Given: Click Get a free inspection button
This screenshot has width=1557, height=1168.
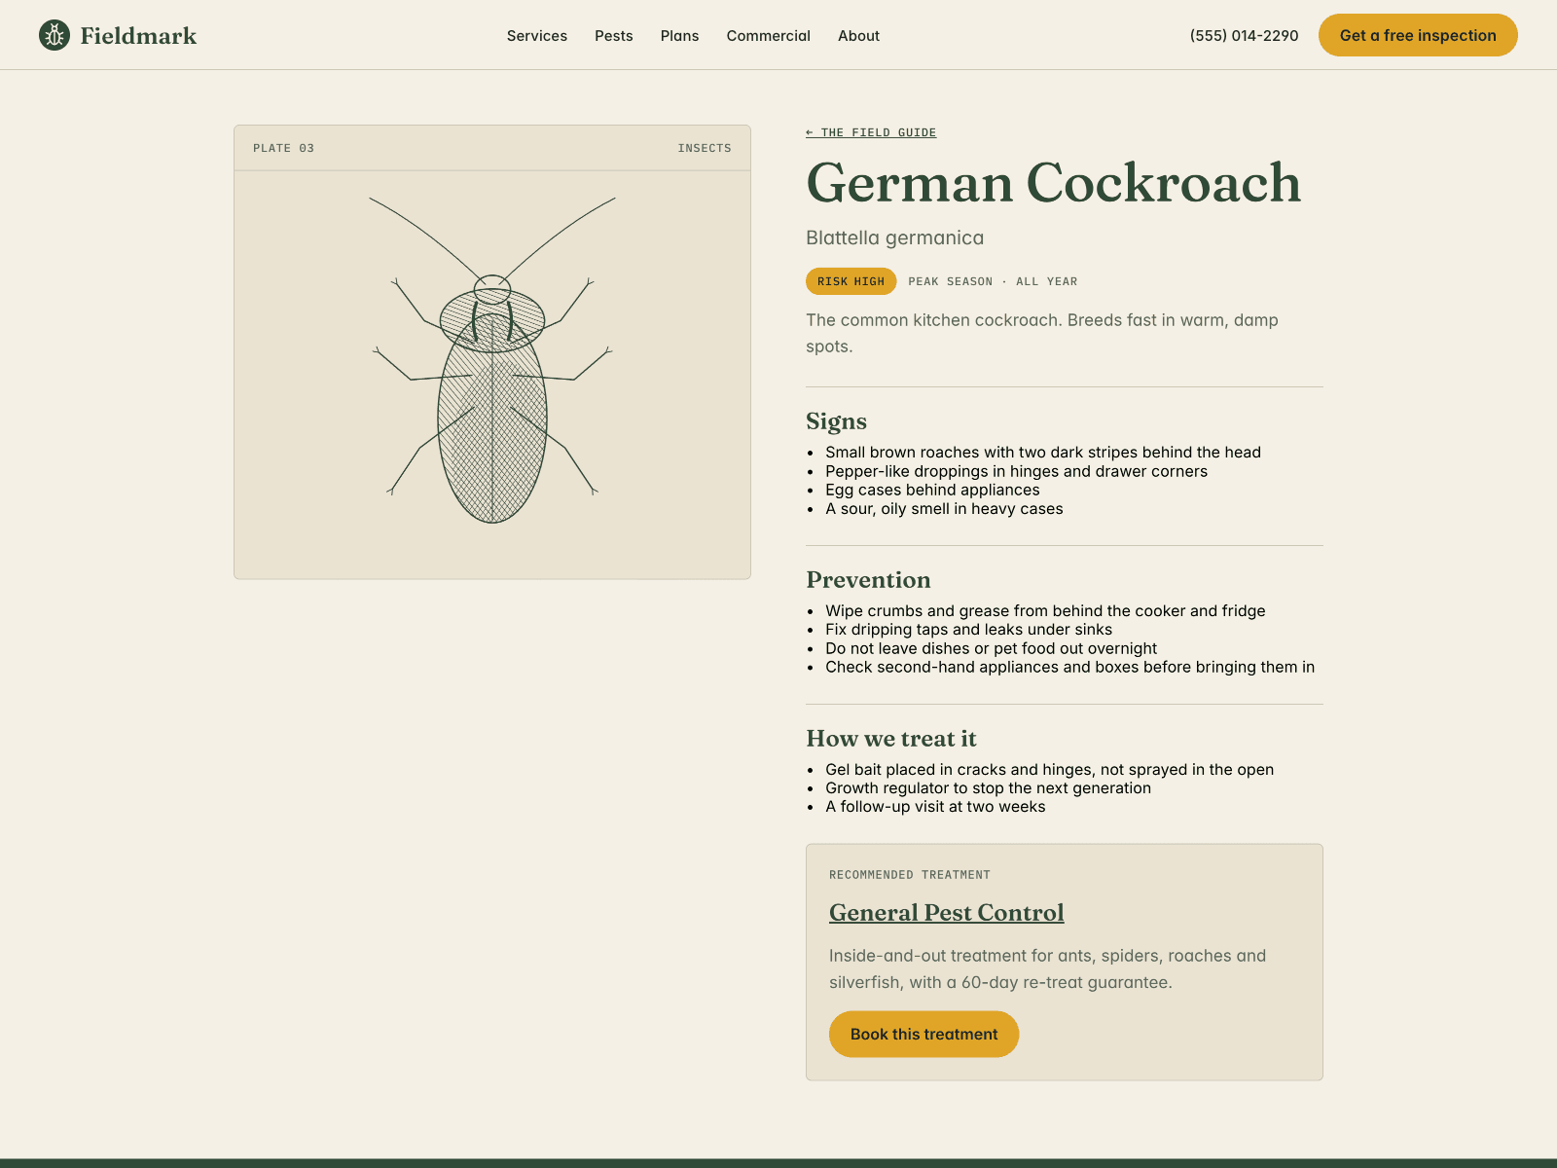Looking at the screenshot, I should click(1418, 35).
